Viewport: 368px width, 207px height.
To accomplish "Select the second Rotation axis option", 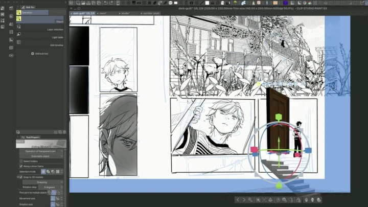I will [57, 204].
